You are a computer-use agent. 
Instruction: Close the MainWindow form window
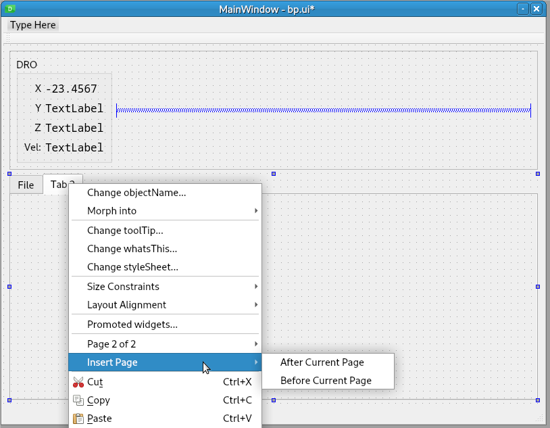[x=536, y=9]
